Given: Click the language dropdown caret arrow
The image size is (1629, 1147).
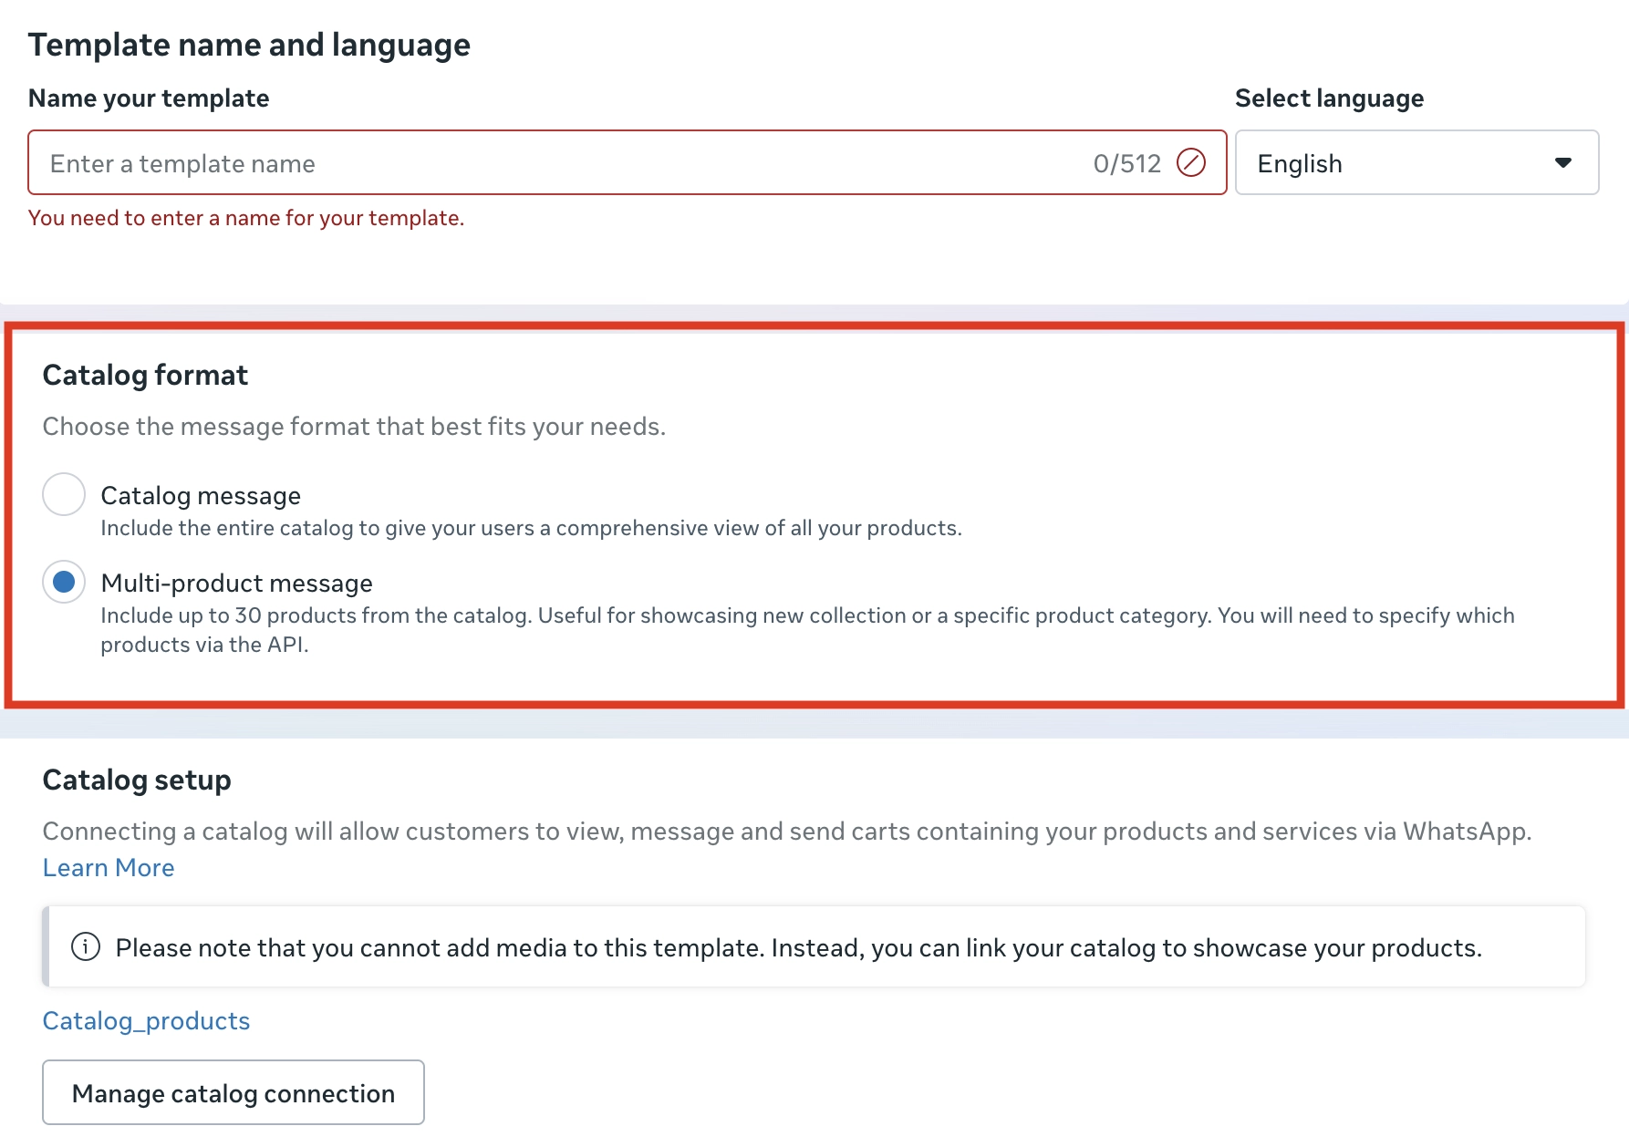Looking at the screenshot, I should coord(1562,163).
